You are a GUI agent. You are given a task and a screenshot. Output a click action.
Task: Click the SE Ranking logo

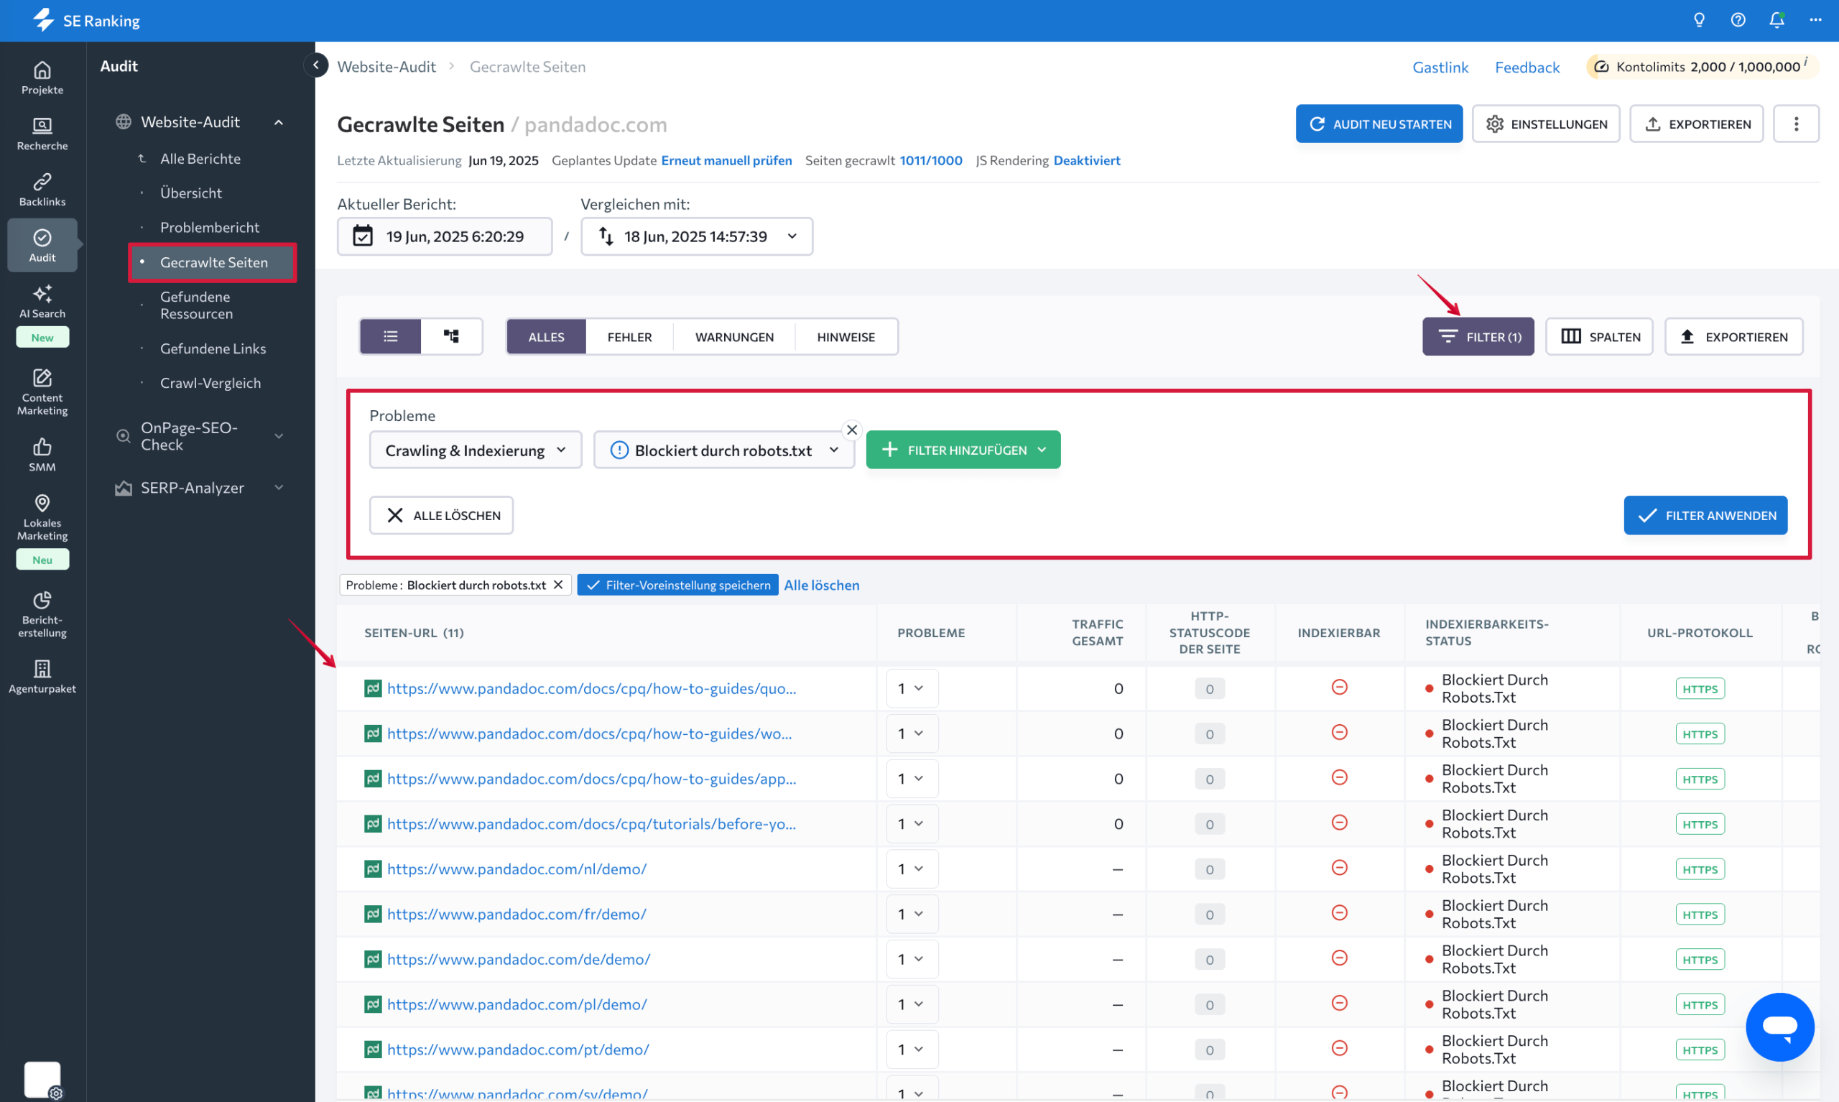coord(86,20)
